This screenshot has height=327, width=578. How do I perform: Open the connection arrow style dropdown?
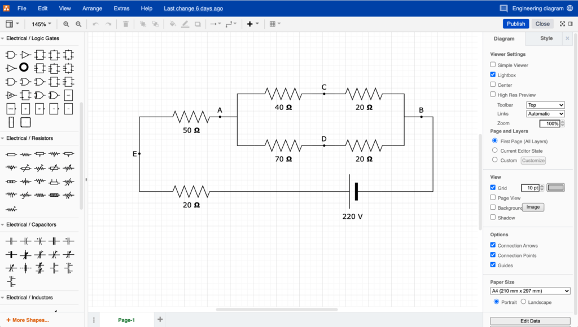pyautogui.click(x=215, y=24)
